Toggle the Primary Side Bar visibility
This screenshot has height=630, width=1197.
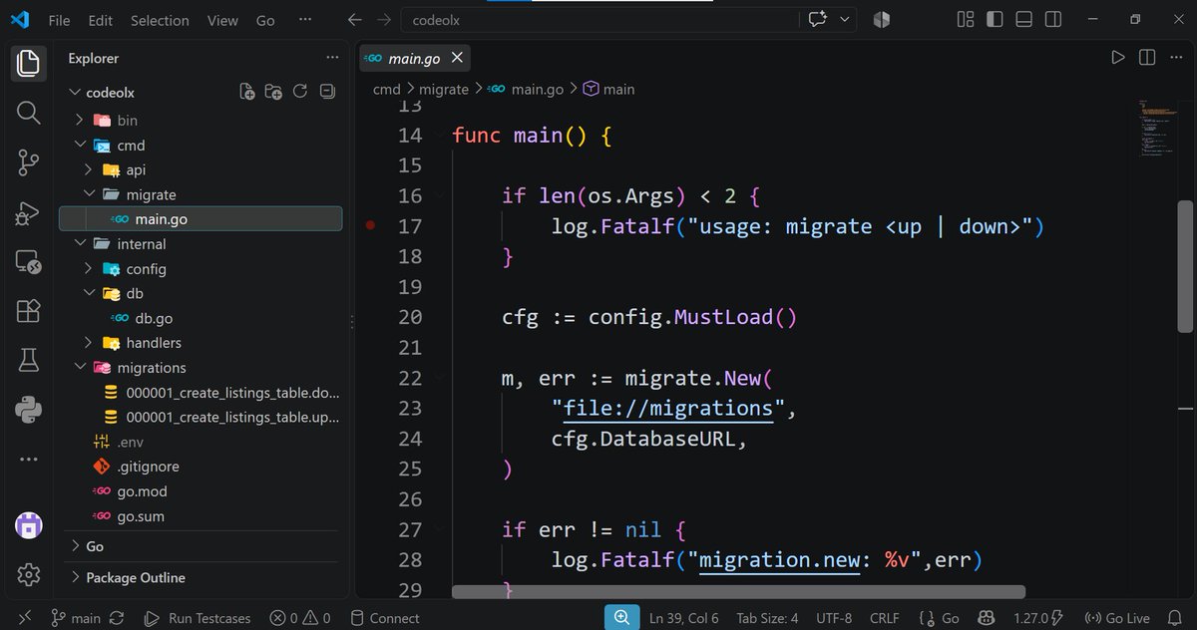pyautogui.click(x=995, y=20)
